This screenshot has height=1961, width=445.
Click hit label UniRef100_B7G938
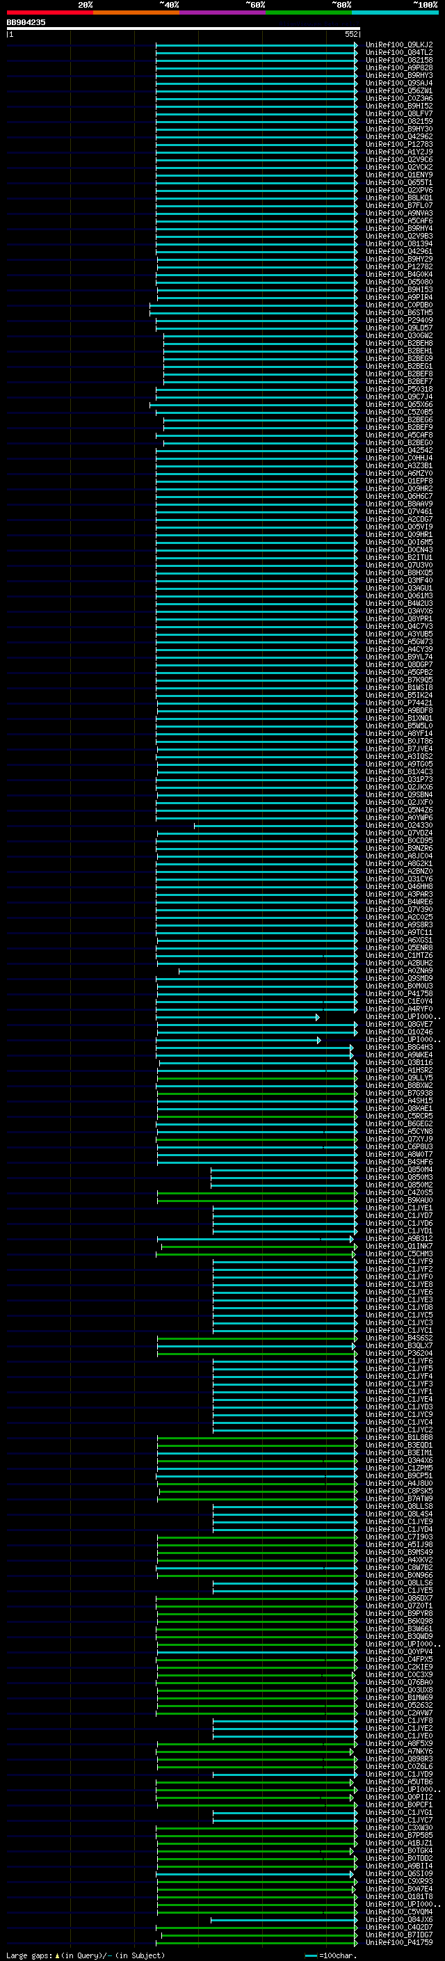[399, 1093]
